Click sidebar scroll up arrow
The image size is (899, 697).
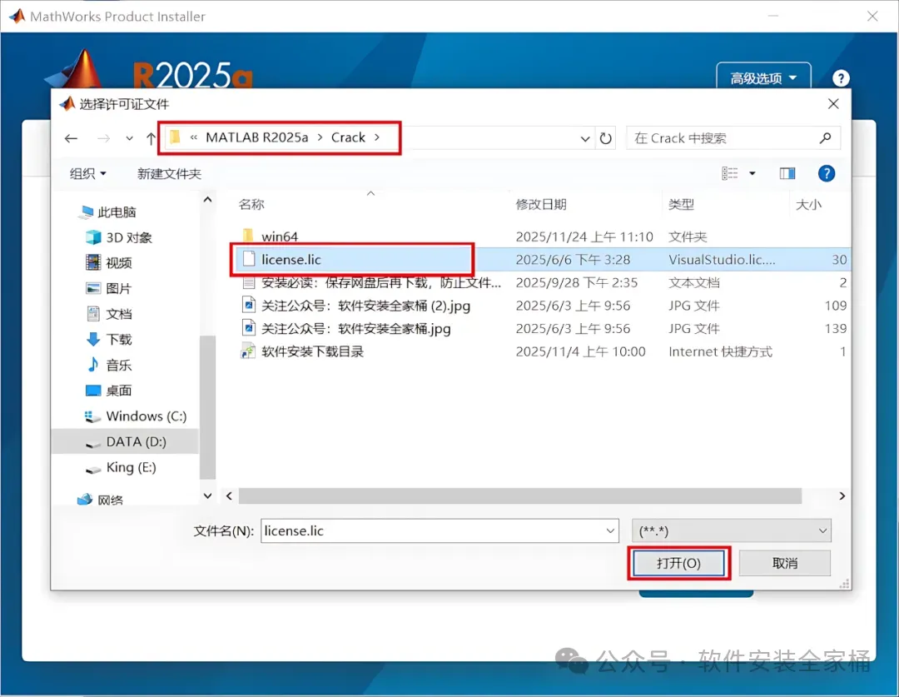pyautogui.click(x=207, y=200)
